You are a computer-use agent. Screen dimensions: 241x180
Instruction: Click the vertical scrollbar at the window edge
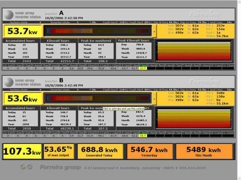[x=239, y=90]
